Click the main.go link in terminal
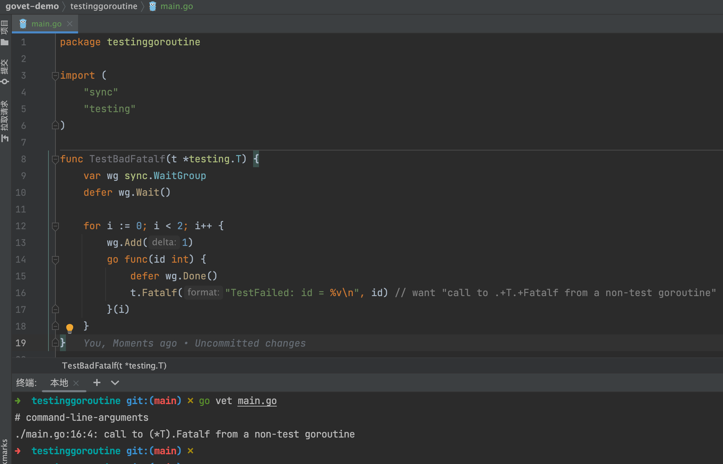Image resolution: width=723 pixels, height=464 pixels. click(x=257, y=401)
